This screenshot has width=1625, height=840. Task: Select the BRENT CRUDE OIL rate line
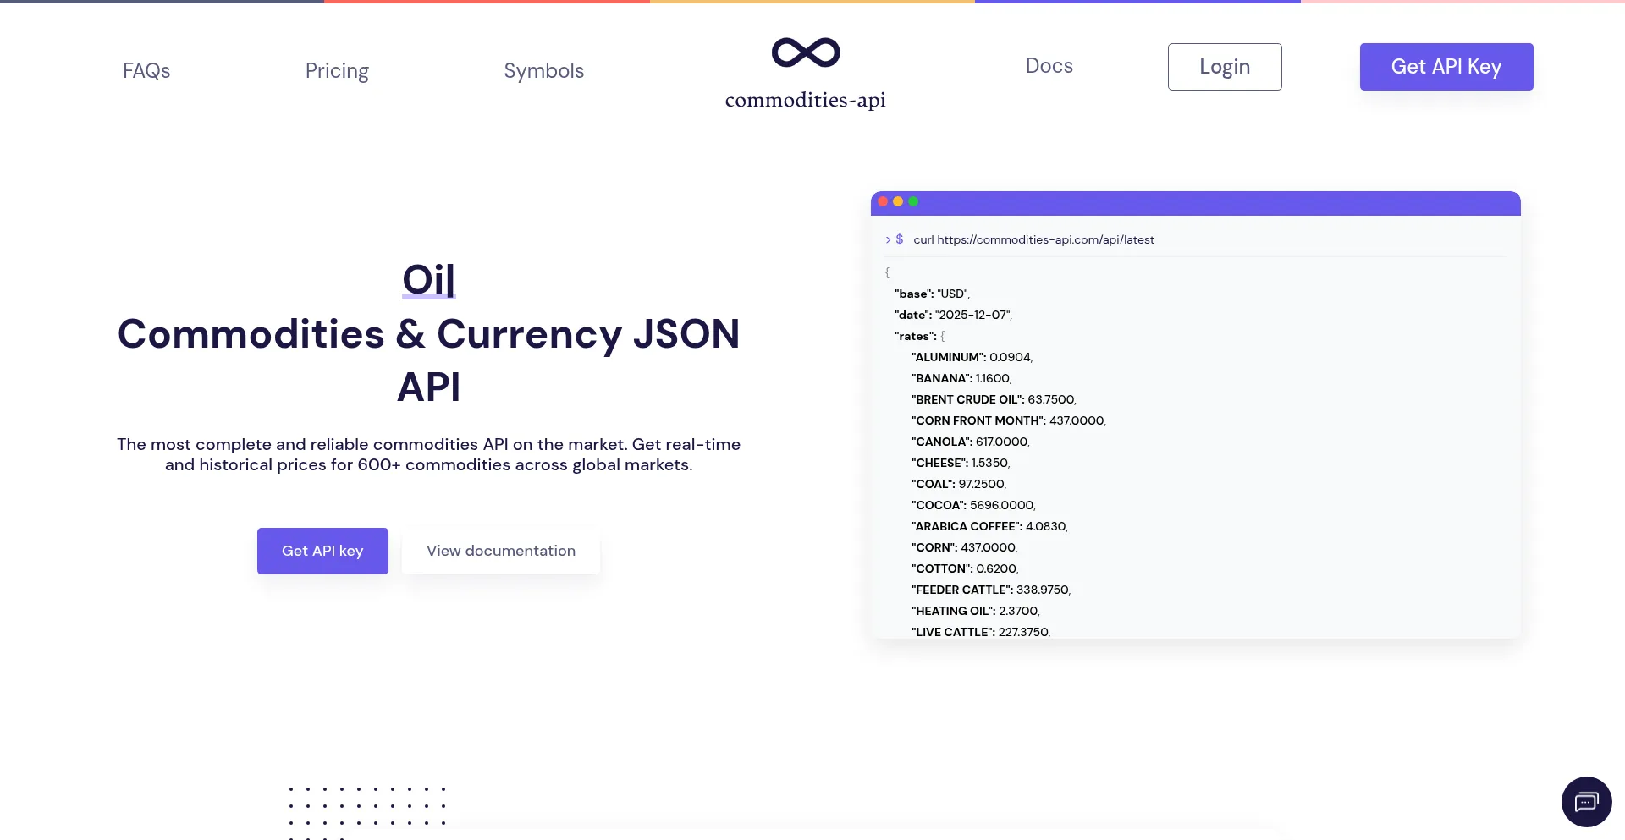point(994,399)
